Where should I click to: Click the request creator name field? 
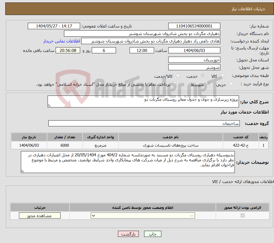click(x=150, y=41)
